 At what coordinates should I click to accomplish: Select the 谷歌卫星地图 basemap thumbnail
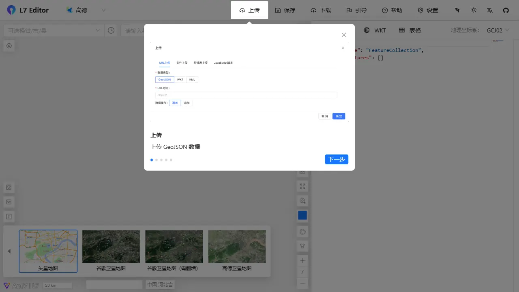click(x=111, y=251)
